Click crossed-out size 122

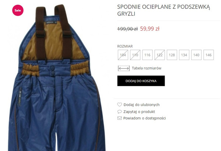(159, 55)
